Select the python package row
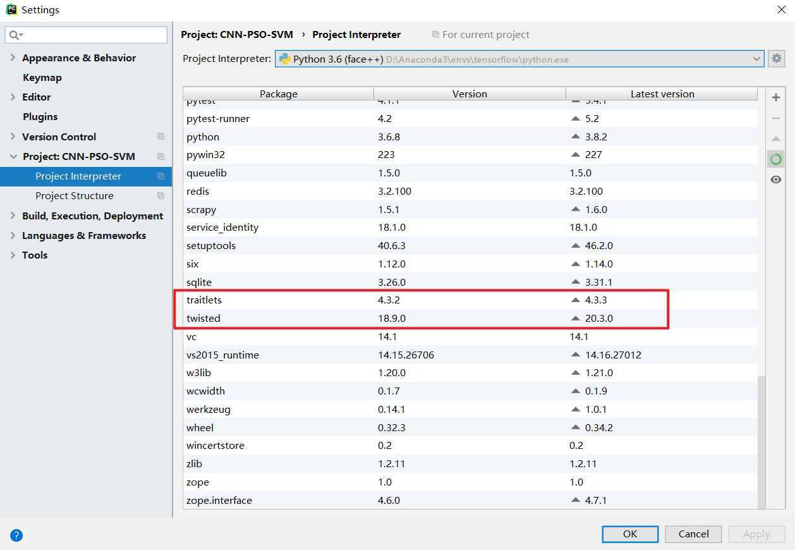 [x=471, y=137]
